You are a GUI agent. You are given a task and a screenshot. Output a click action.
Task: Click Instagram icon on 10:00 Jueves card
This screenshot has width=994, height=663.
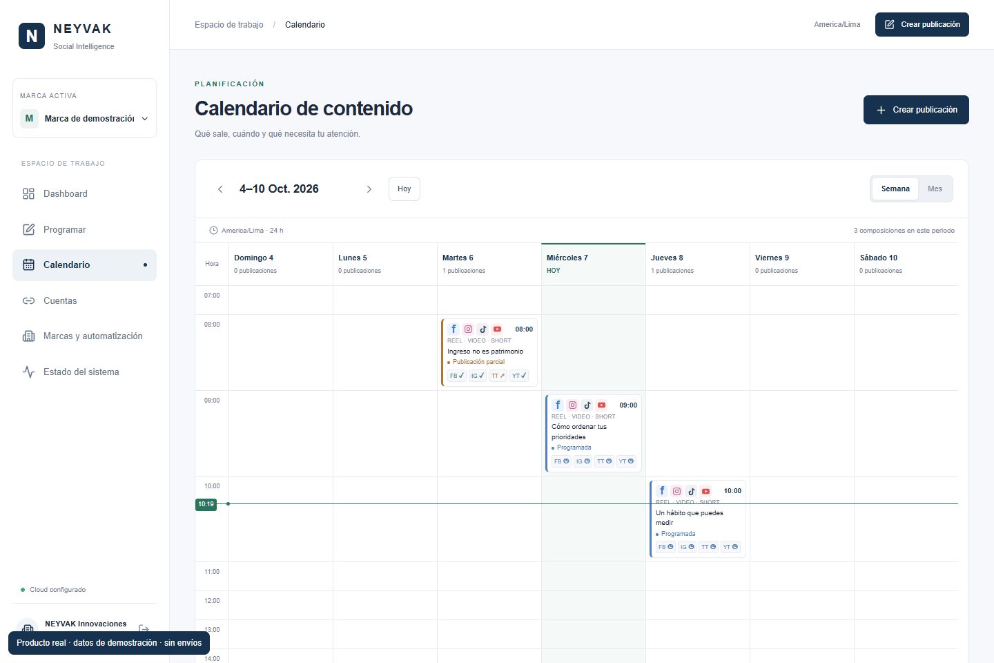(x=676, y=491)
